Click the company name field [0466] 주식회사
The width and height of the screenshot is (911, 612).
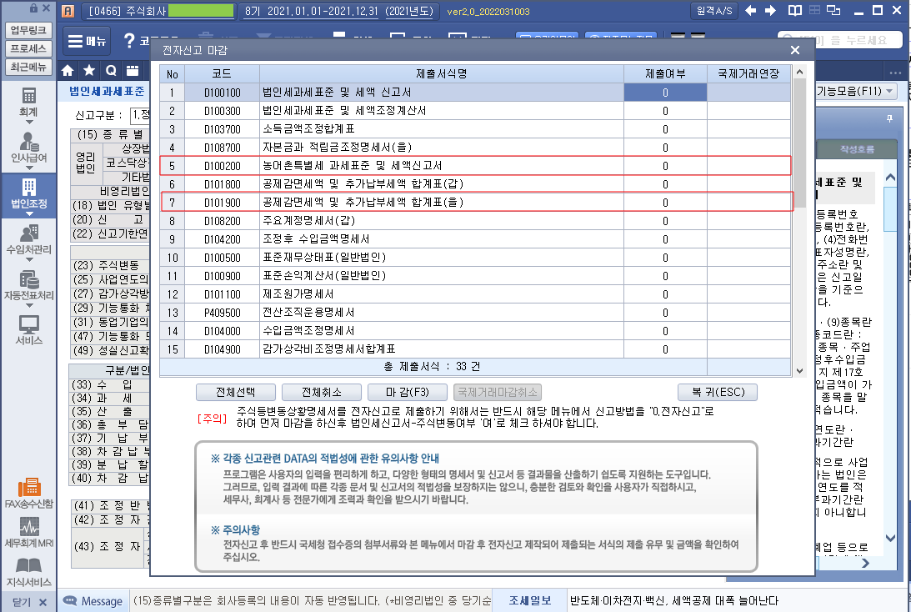tap(158, 11)
